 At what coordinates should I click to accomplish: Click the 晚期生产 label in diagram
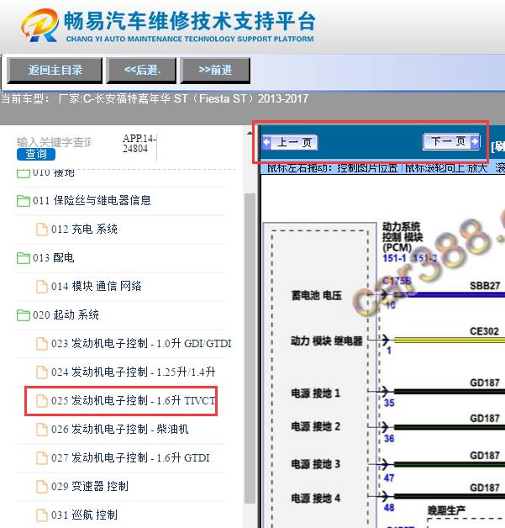pyautogui.click(x=446, y=510)
